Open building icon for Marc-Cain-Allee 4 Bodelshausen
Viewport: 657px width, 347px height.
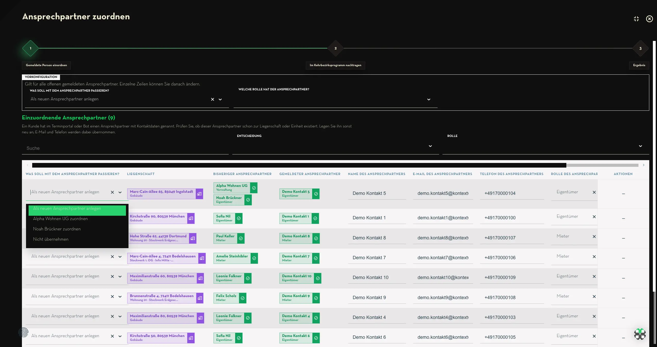pos(202,258)
